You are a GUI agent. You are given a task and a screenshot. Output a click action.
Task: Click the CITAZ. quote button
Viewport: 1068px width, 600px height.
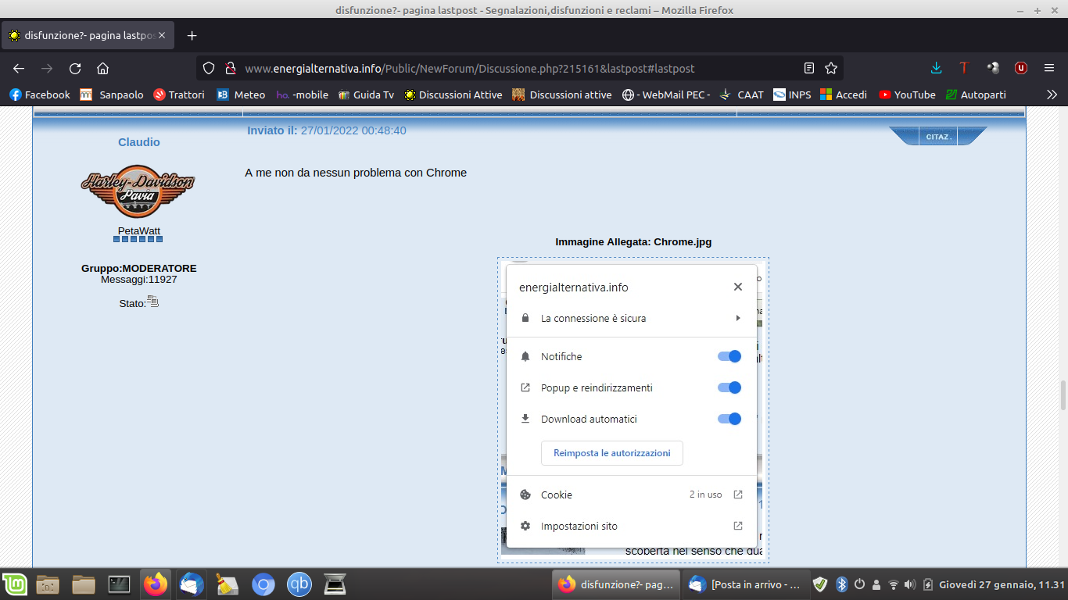(x=938, y=137)
